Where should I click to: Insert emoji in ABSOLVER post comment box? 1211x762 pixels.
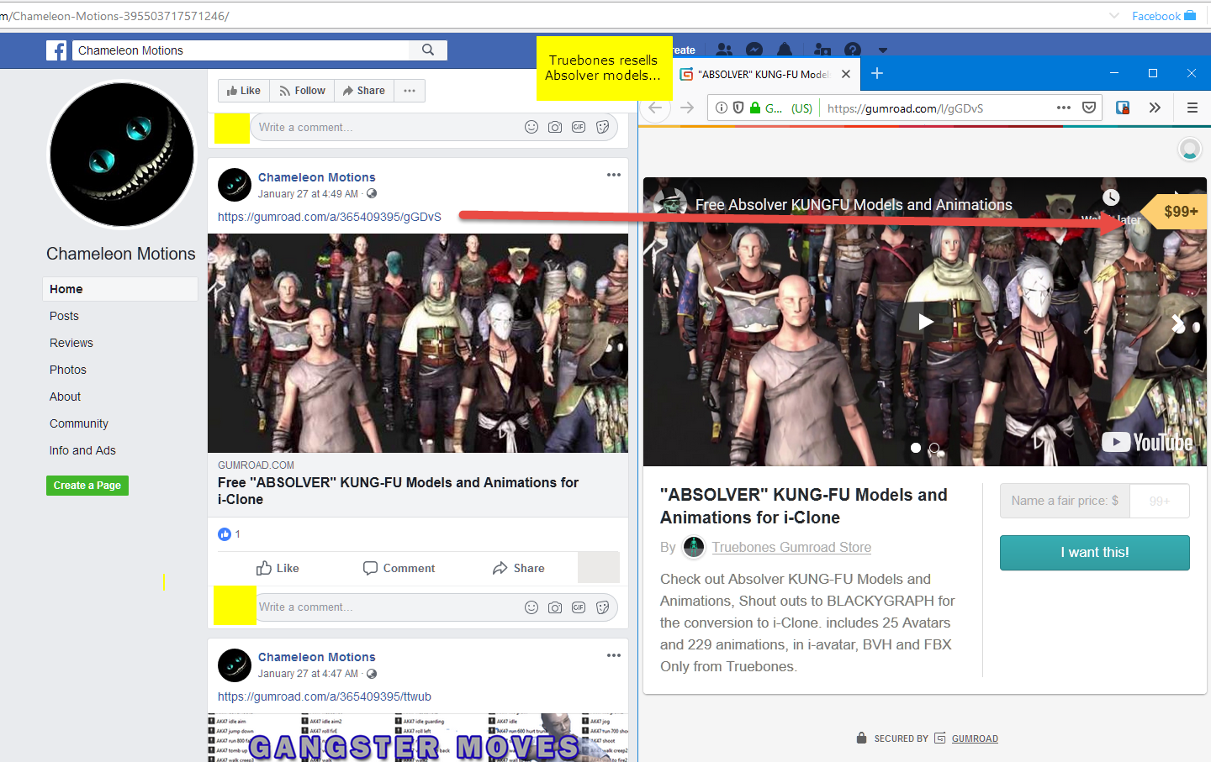tap(531, 607)
